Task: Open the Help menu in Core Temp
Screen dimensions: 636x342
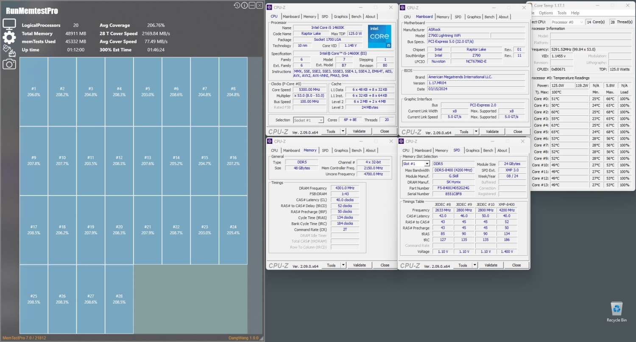Action: coord(575,13)
